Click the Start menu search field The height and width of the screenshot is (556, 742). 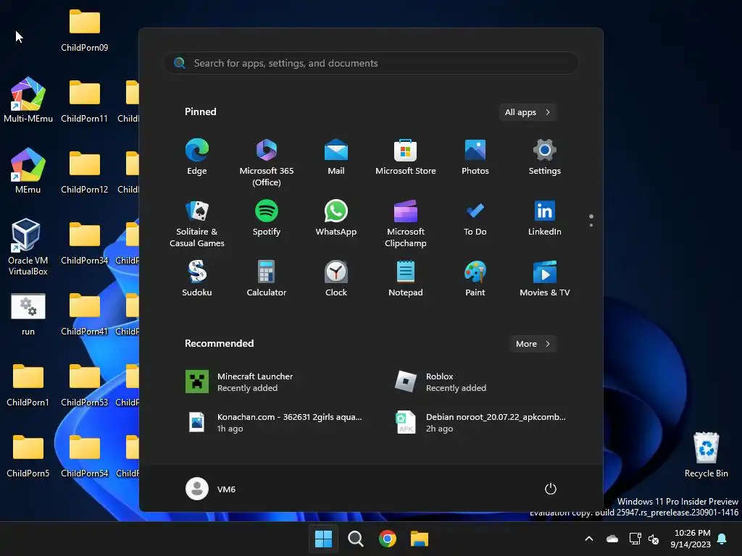click(371, 63)
